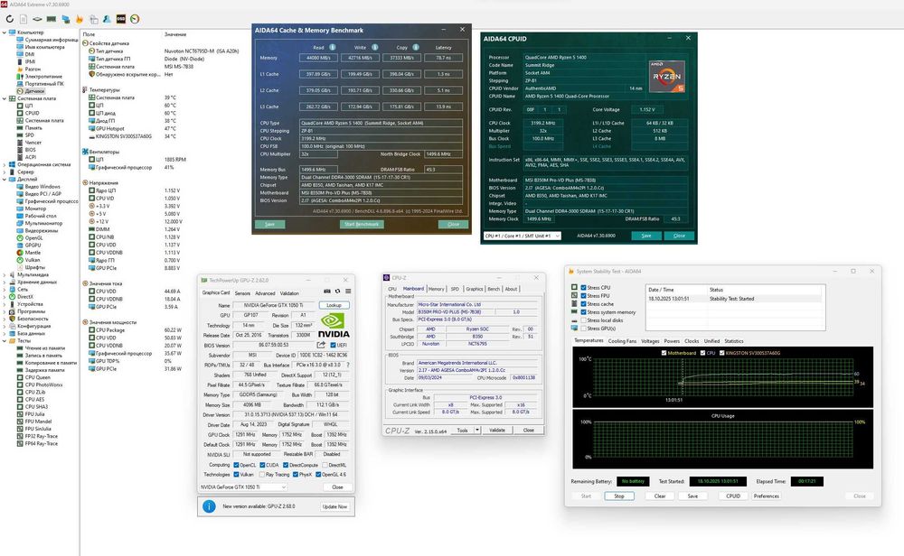The image size is (904, 556).
Task: Click the Lookup button in GPU-Z
Action: point(334,305)
